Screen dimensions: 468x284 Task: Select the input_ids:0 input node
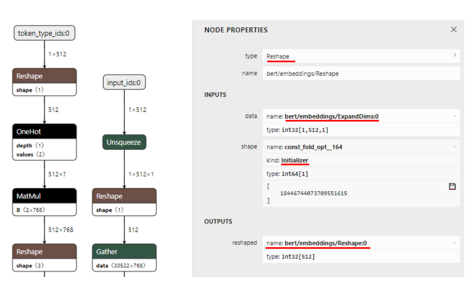pos(124,82)
